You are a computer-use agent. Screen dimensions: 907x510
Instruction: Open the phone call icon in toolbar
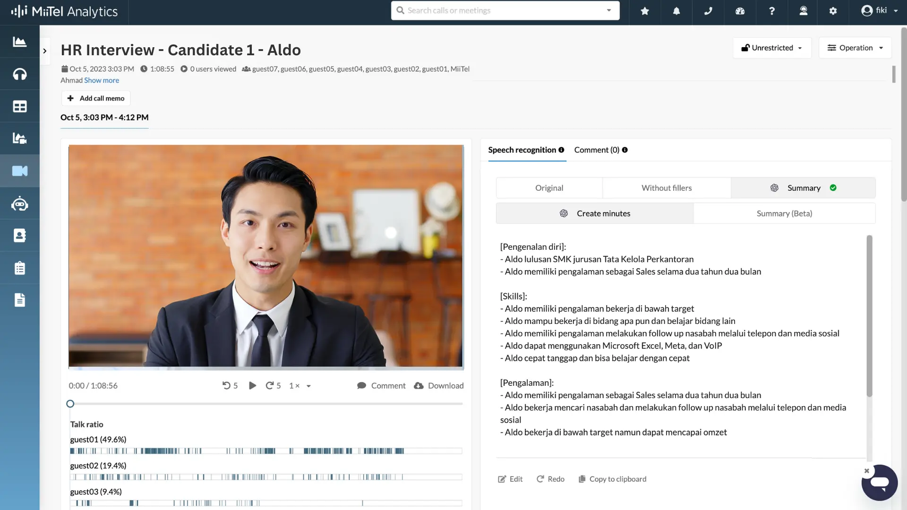pos(708,10)
